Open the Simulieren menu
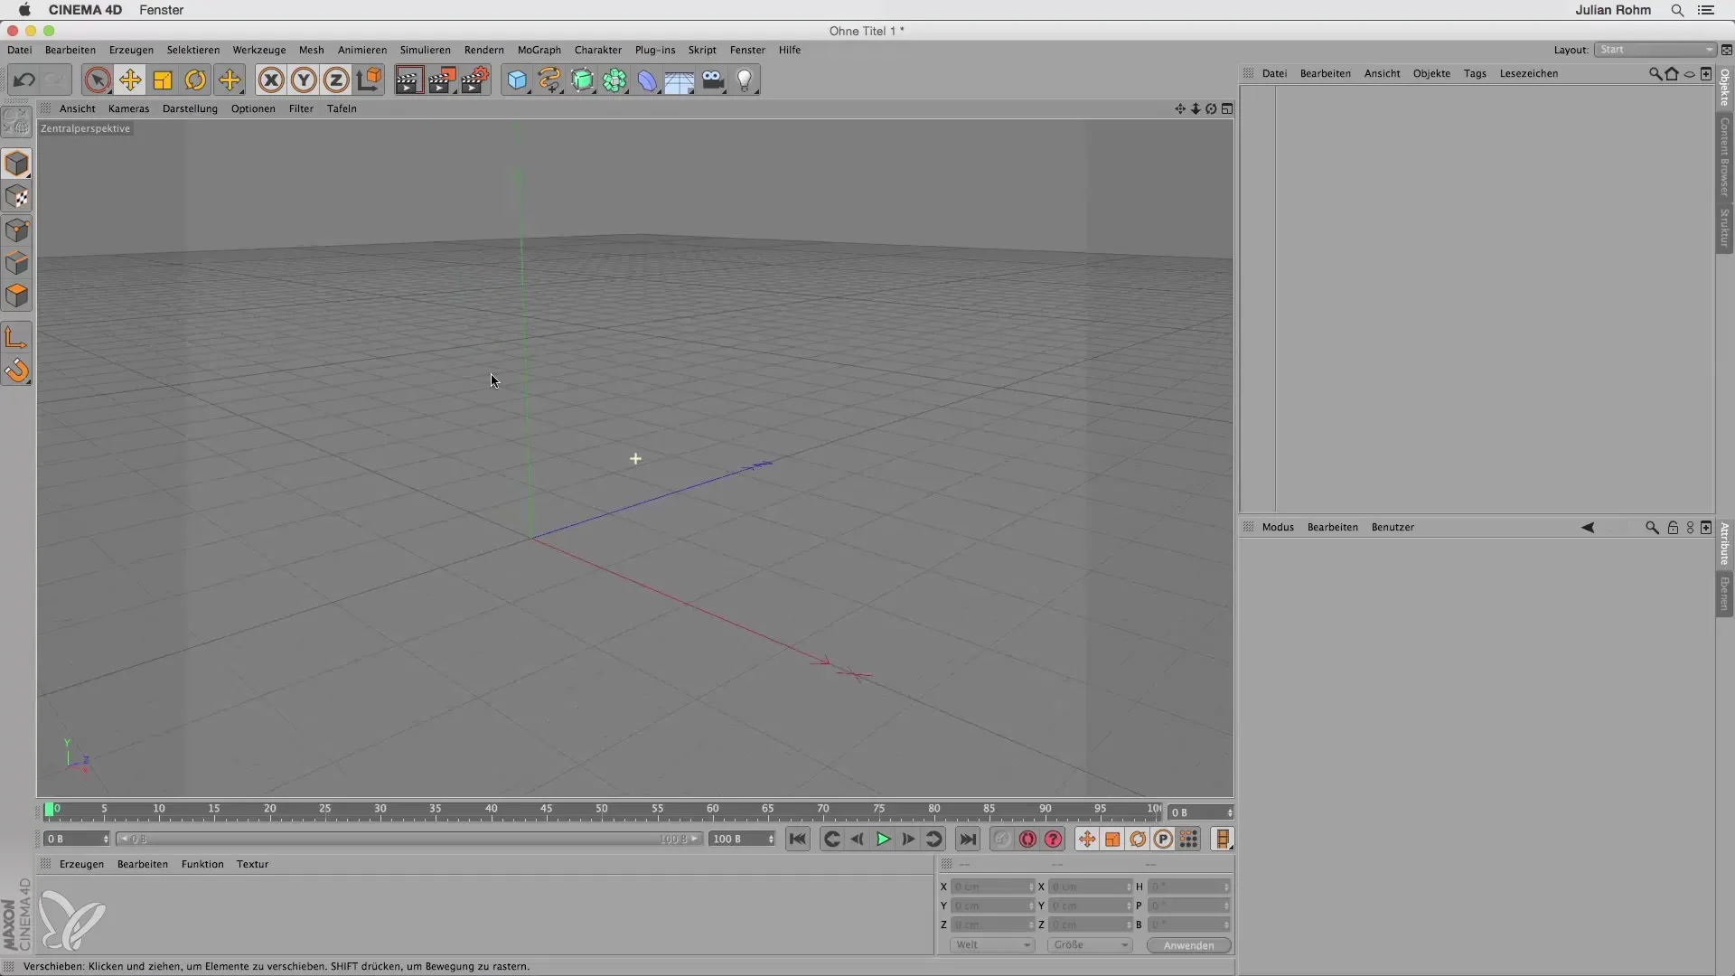The width and height of the screenshot is (1735, 976). (x=425, y=50)
